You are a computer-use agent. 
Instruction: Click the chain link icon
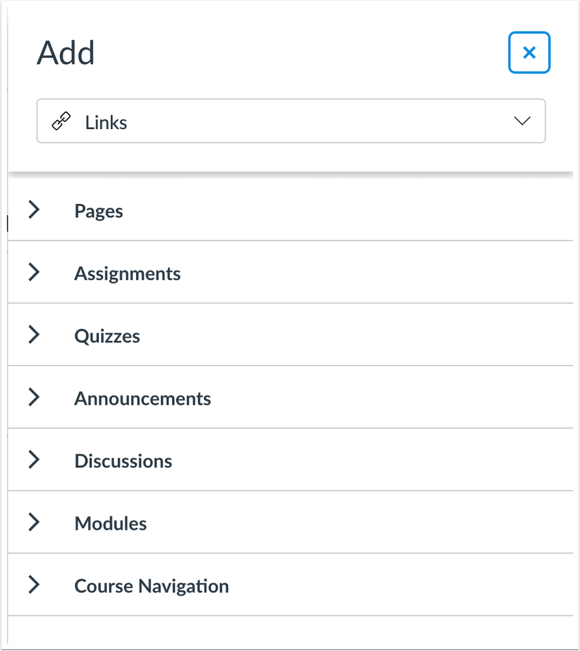tap(61, 121)
